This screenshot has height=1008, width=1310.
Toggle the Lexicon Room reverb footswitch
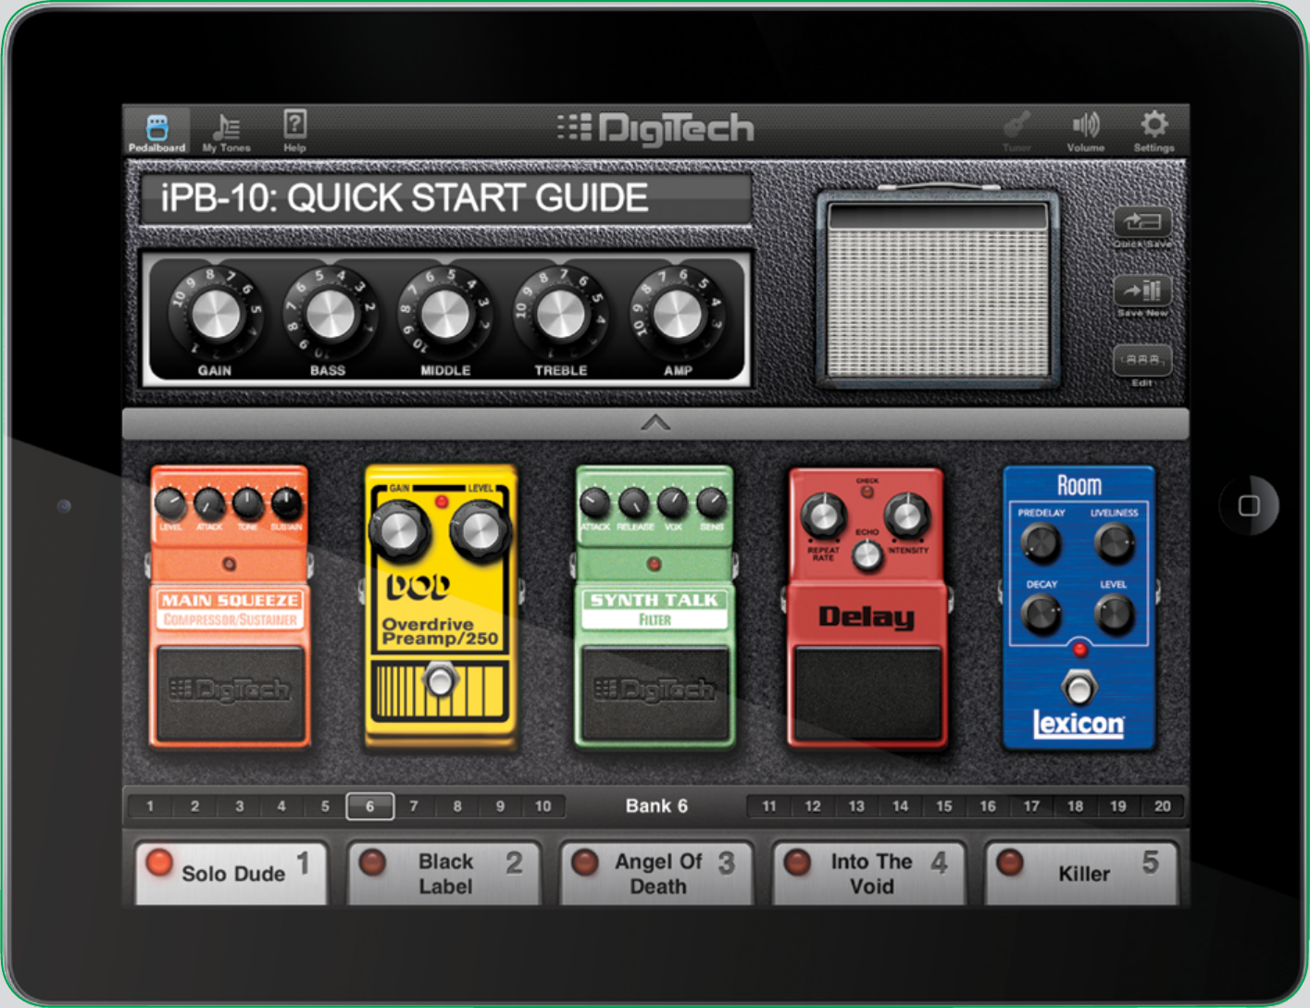[1079, 687]
